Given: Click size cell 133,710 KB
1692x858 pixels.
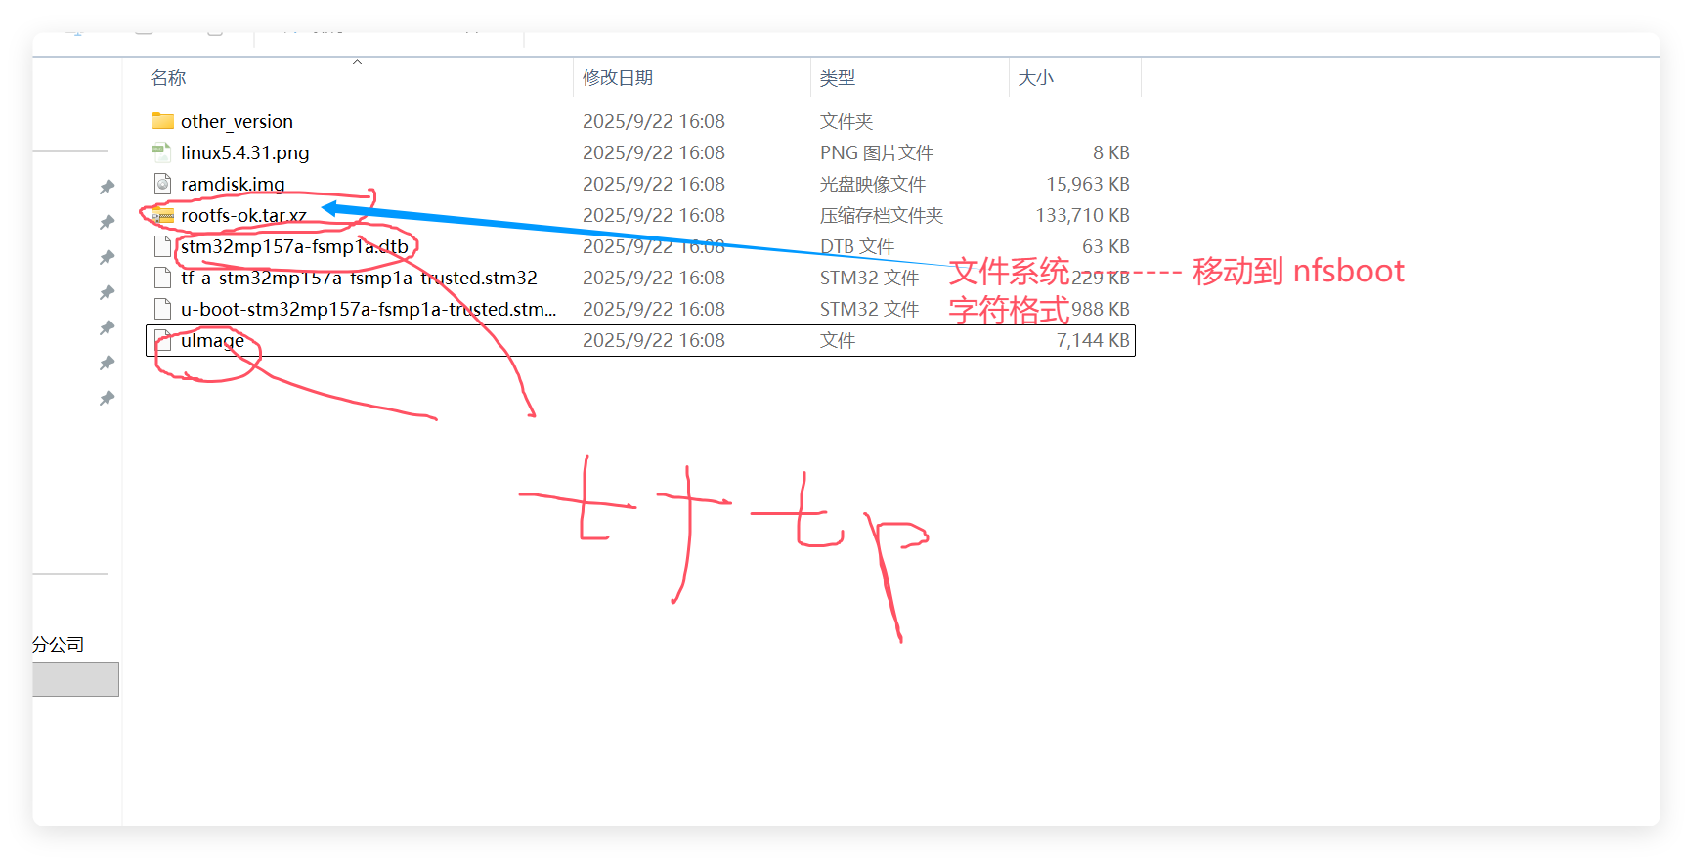Looking at the screenshot, I should point(1083,215).
